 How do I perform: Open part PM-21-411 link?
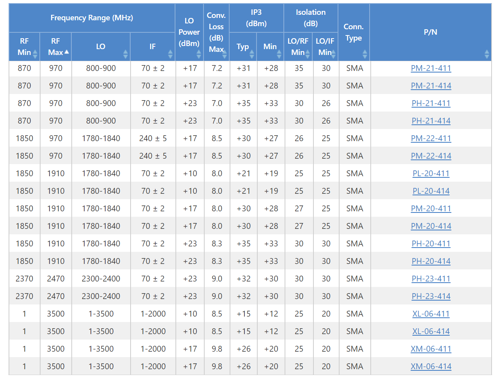point(431,68)
